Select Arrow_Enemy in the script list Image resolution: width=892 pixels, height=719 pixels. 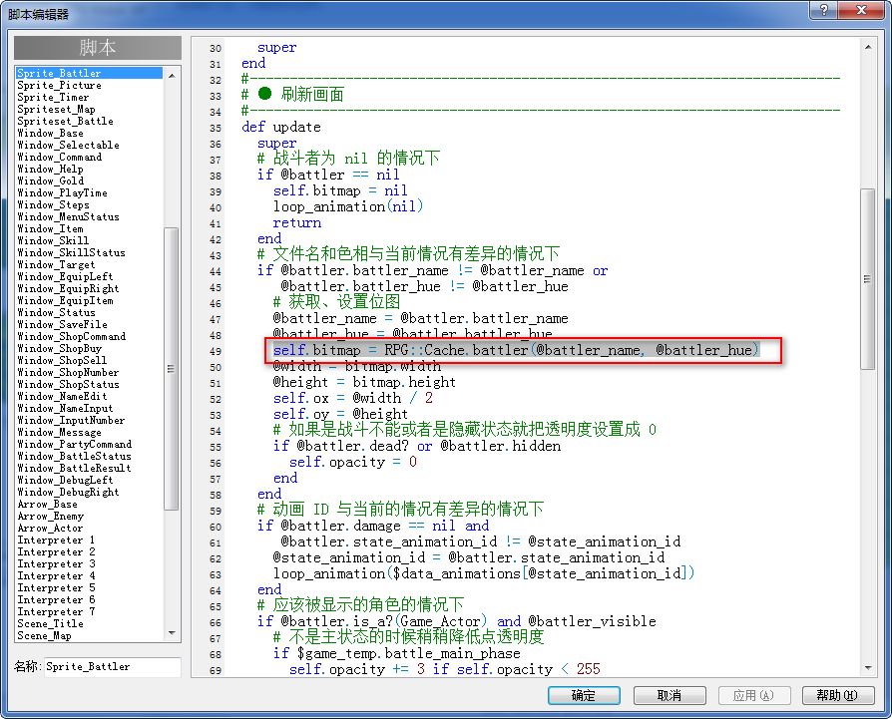pyautogui.click(x=50, y=517)
